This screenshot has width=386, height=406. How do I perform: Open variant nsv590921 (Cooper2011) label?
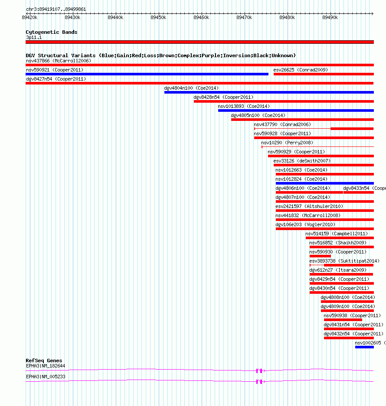(55, 70)
